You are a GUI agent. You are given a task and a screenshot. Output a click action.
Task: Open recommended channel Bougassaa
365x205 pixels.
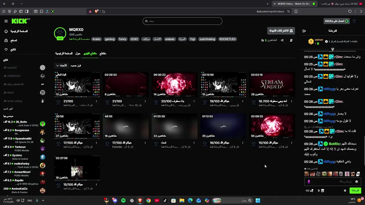[24, 132]
